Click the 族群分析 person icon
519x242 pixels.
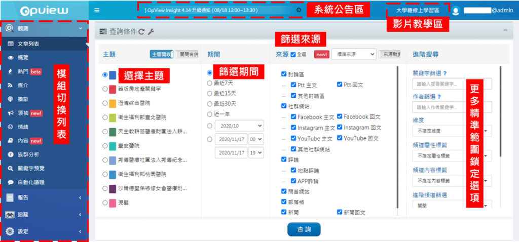click(11, 154)
